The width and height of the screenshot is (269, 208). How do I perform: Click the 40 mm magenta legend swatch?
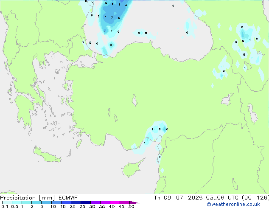115,202
